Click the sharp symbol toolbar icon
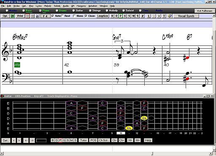Viewport: 216px width, 156px height. click(x=143, y=16)
